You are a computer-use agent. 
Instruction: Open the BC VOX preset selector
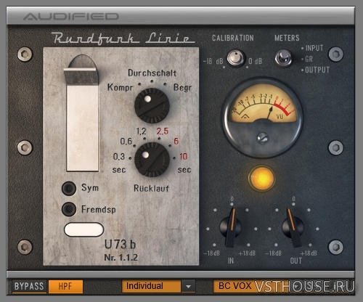pos(283,286)
